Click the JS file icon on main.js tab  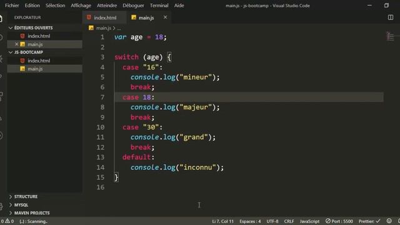tap(134, 17)
